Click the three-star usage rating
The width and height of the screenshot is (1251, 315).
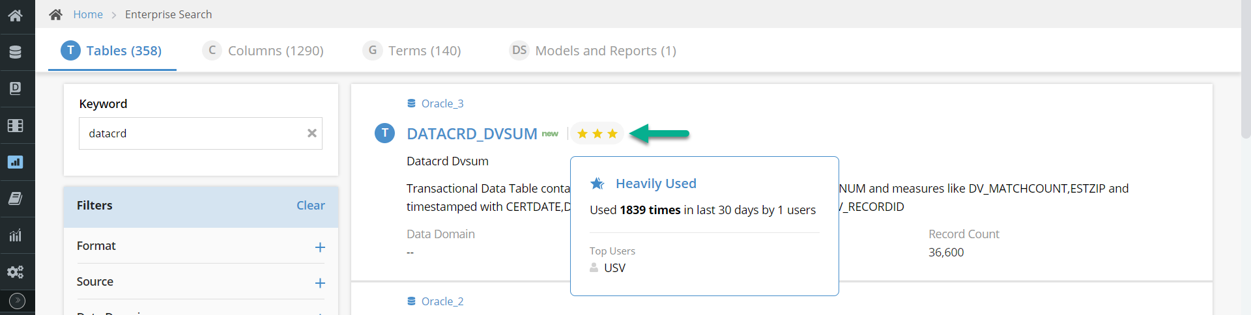point(597,133)
